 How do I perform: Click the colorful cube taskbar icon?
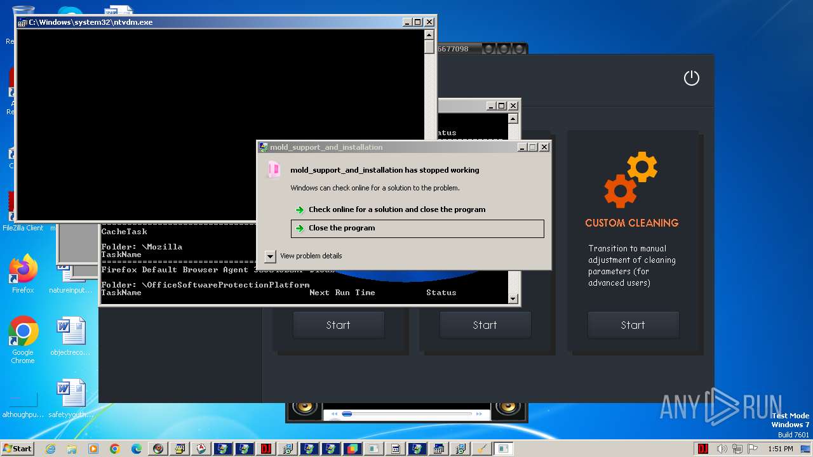point(353,449)
